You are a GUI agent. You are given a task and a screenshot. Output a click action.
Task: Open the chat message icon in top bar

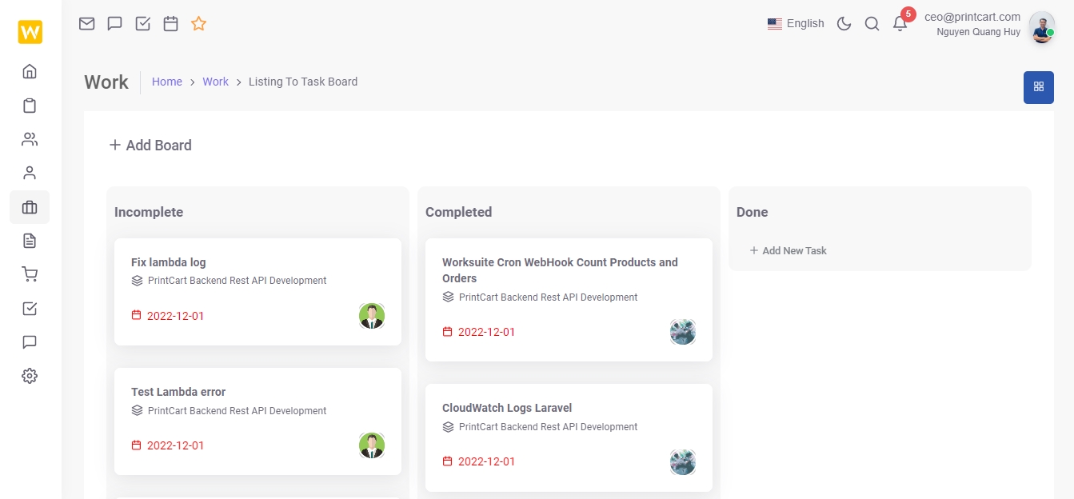115,23
